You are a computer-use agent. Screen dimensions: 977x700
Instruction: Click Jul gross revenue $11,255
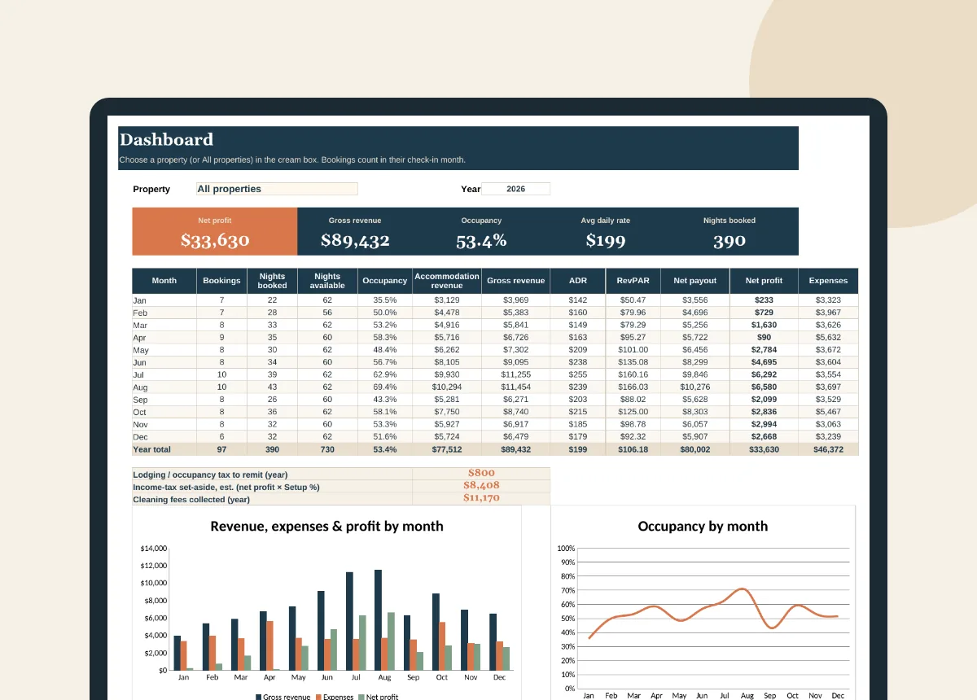pos(515,374)
